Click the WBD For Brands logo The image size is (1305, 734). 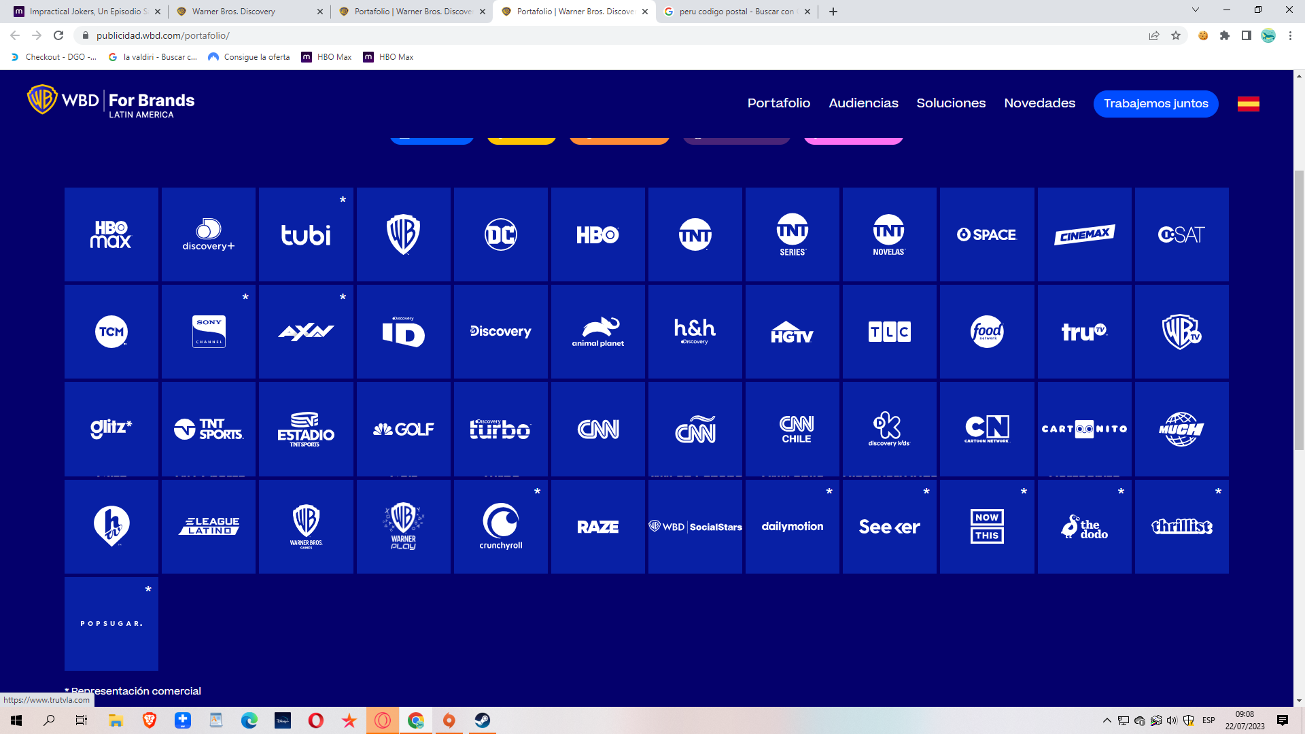[111, 101]
